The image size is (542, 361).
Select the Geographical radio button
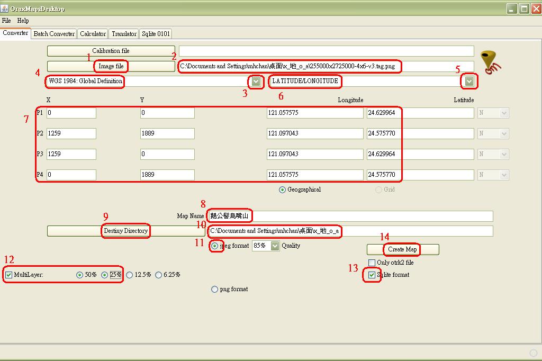pyautogui.click(x=283, y=189)
